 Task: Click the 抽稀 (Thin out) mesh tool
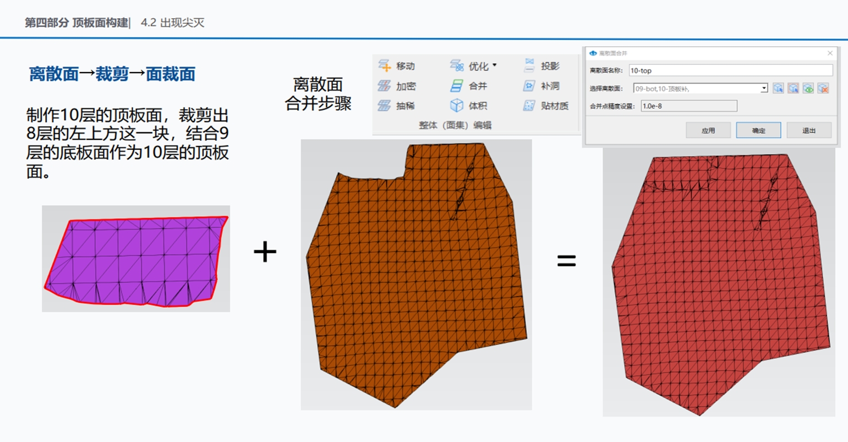pyautogui.click(x=385, y=106)
